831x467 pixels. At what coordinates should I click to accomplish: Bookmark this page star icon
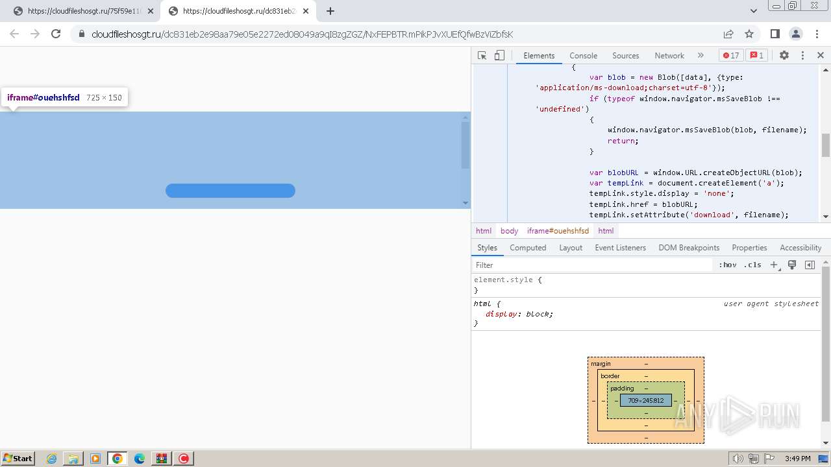coord(749,34)
